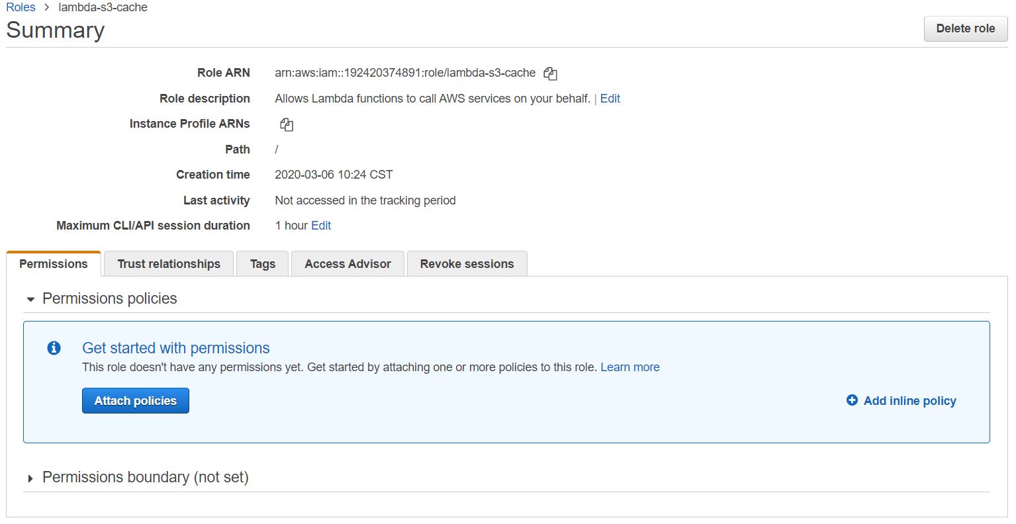The height and width of the screenshot is (524, 1016).
Task: Copy the Instance Profile ARNs value
Action: [x=287, y=124]
